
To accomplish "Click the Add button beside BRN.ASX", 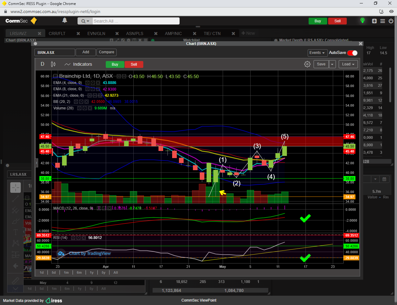I will point(86,52).
